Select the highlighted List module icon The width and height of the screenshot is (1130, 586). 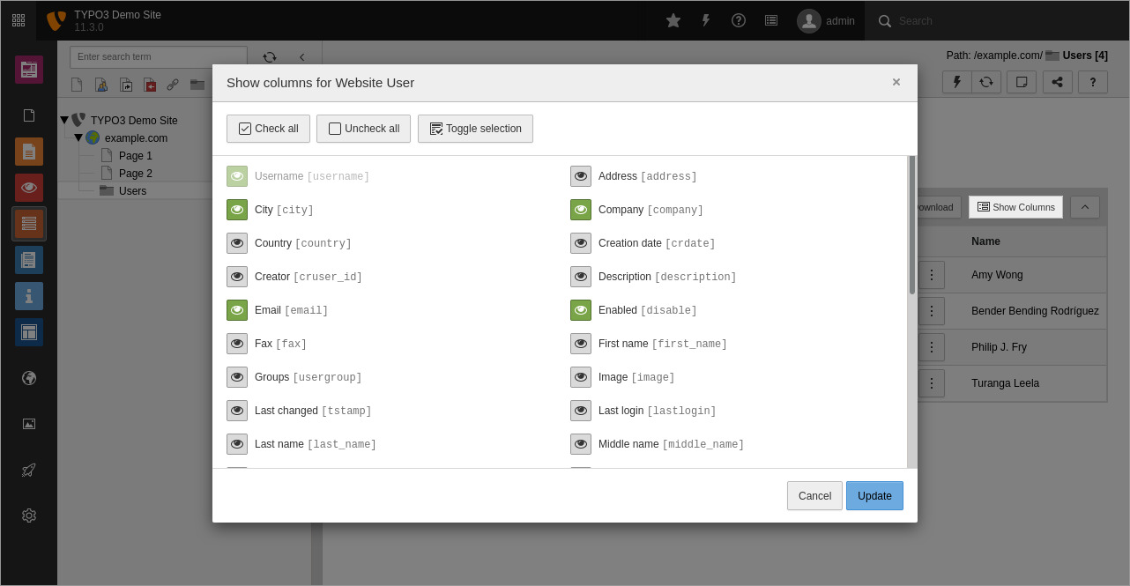click(29, 223)
